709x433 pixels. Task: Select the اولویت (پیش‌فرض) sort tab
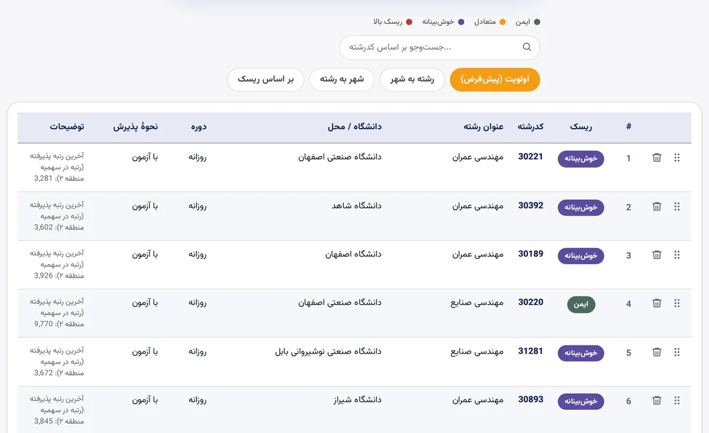coord(494,79)
